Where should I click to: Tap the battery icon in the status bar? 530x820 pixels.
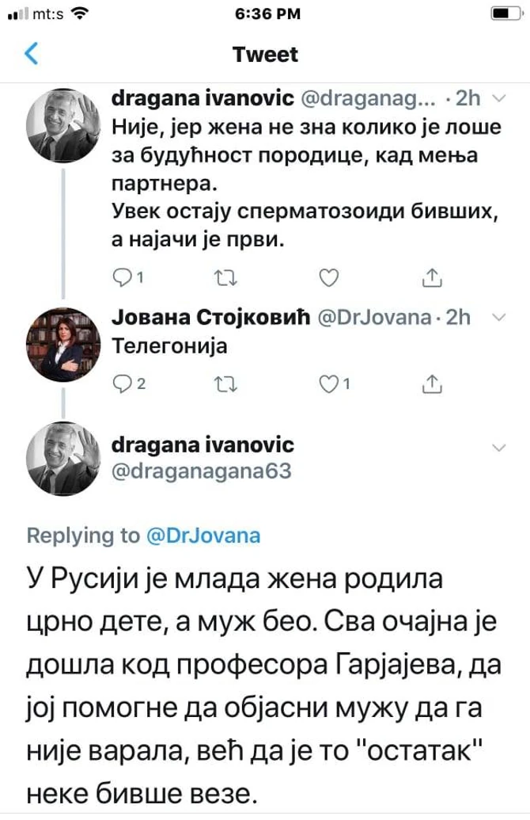[505, 13]
